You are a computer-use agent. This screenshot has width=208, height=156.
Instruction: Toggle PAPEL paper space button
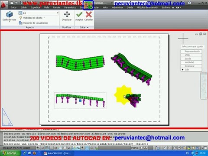[x=135, y=148]
